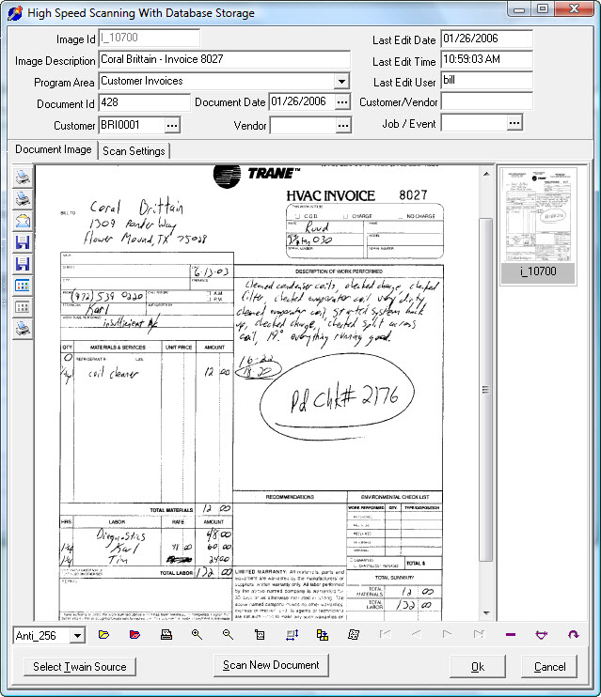Click the deskew rotate page icon
The width and height of the screenshot is (601, 697).
click(x=354, y=635)
